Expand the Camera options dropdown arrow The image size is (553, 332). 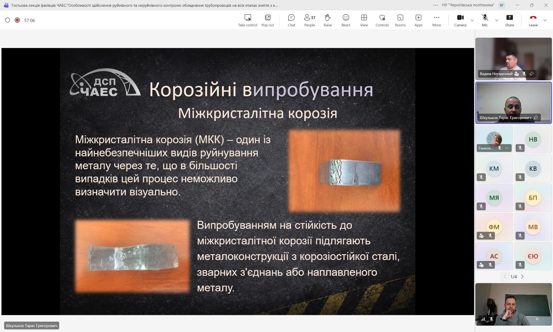(472, 20)
